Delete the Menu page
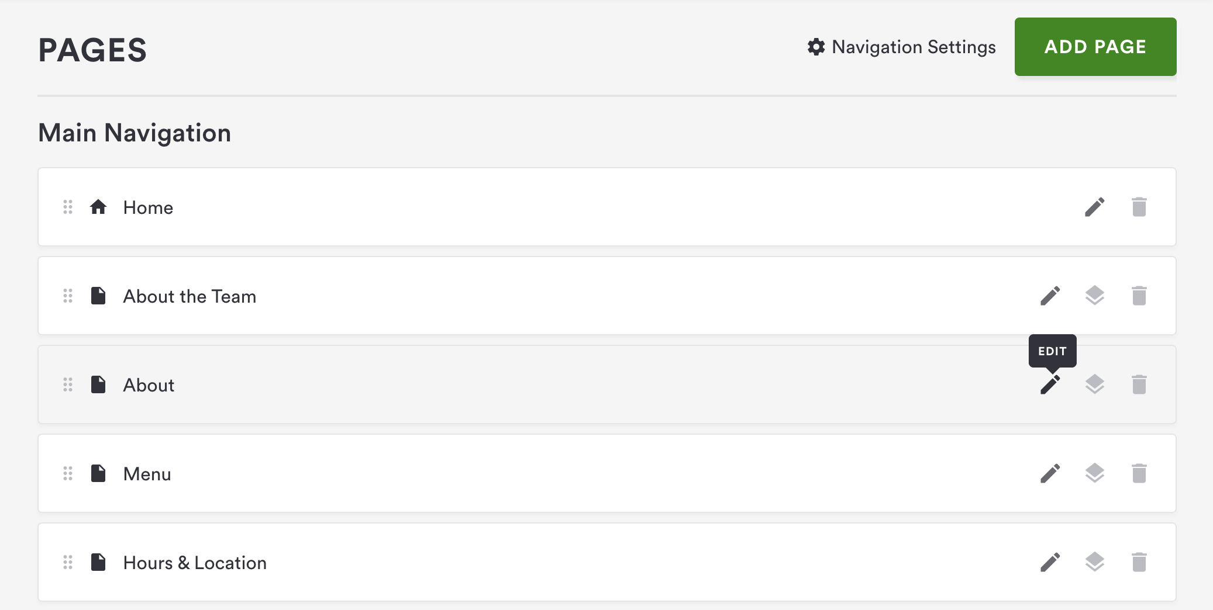This screenshot has width=1213, height=610. [x=1139, y=474]
